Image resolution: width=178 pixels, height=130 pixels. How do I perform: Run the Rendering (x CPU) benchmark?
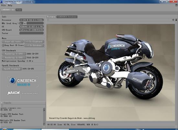(14, 58)
